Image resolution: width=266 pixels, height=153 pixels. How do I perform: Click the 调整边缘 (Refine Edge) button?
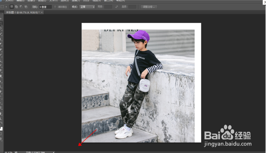(x=149, y=7)
